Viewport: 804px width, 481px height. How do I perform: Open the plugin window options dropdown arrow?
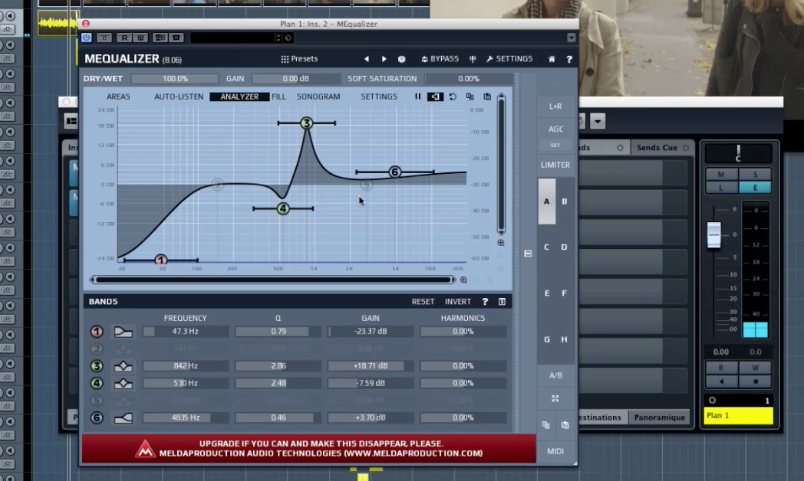pyautogui.click(x=572, y=38)
